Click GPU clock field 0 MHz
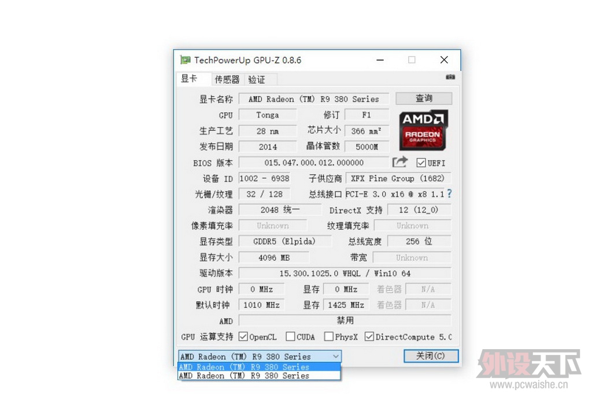Screen dimensions: 592x404 [x=262, y=289]
